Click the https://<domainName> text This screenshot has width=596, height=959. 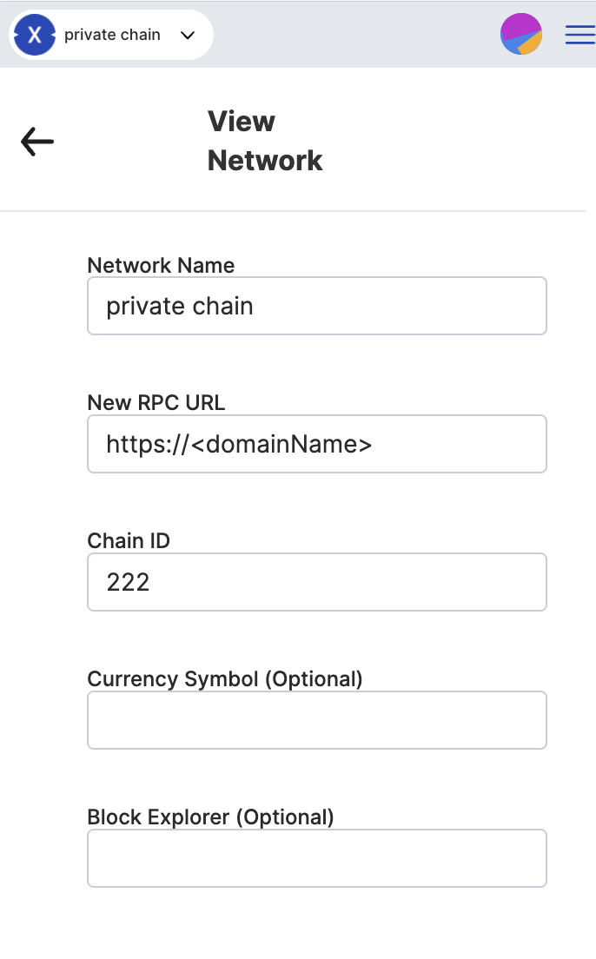239,444
